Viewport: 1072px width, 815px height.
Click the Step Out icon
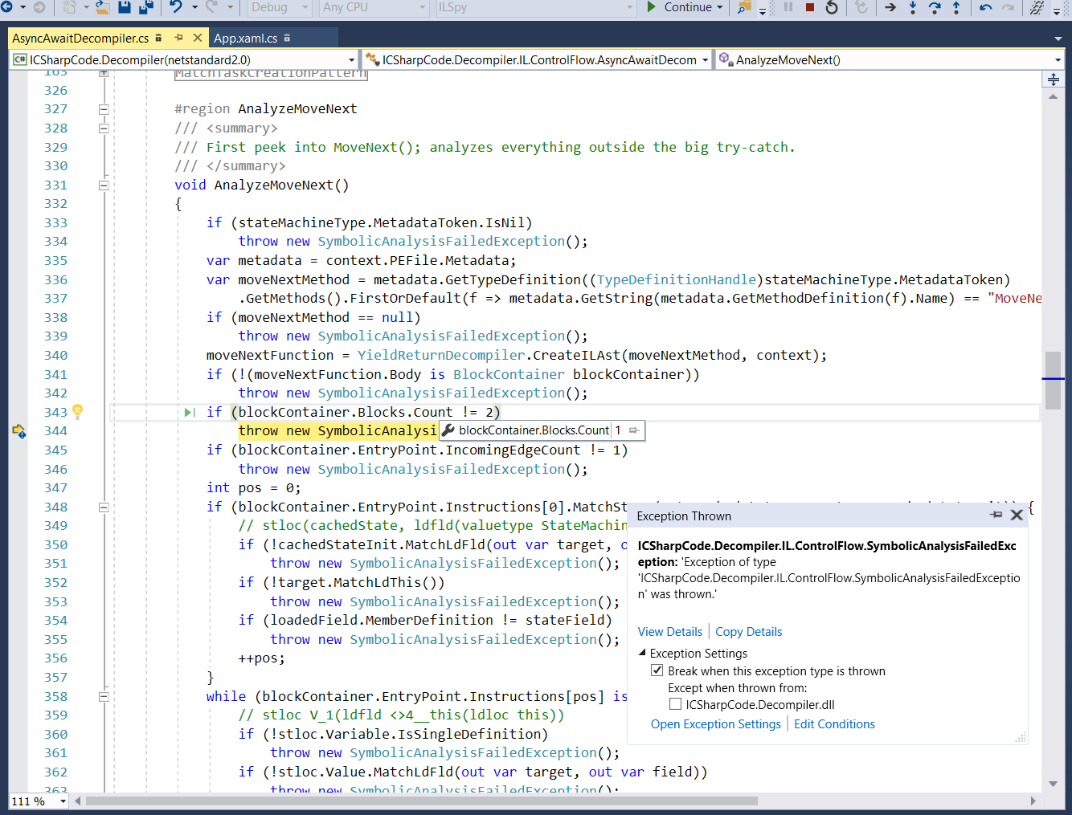tap(956, 8)
